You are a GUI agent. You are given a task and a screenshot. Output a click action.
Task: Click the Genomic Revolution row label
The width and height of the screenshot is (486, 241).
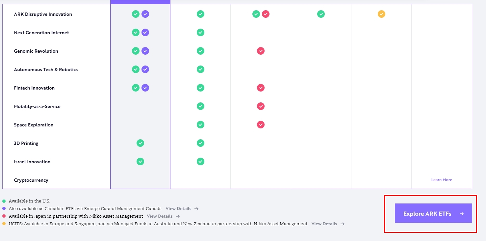[x=36, y=51]
